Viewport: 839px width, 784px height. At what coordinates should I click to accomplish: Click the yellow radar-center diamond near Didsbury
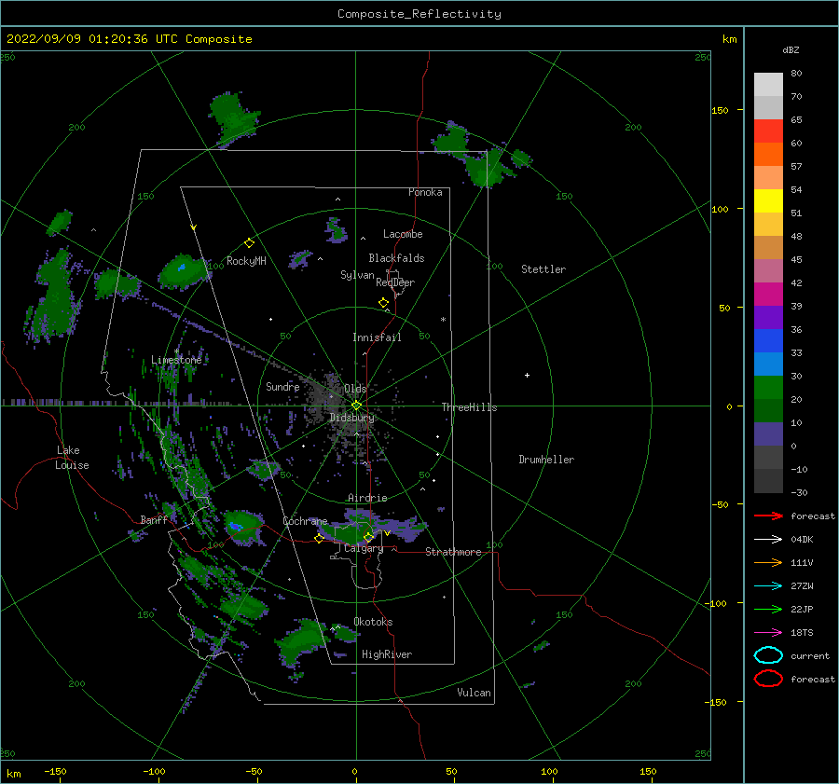pos(356,406)
